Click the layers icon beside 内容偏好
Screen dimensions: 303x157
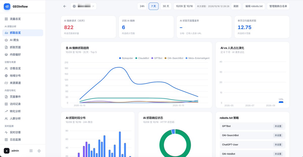click(x=6, y=54)
